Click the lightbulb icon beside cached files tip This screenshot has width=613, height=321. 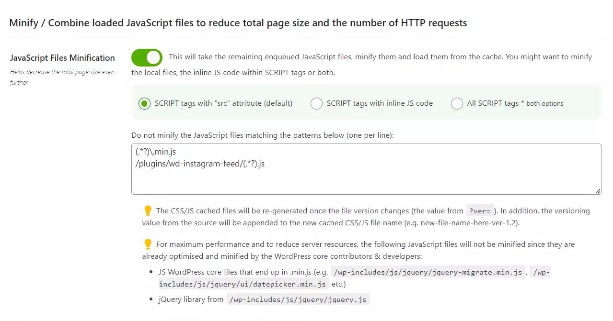pos(148,210)
